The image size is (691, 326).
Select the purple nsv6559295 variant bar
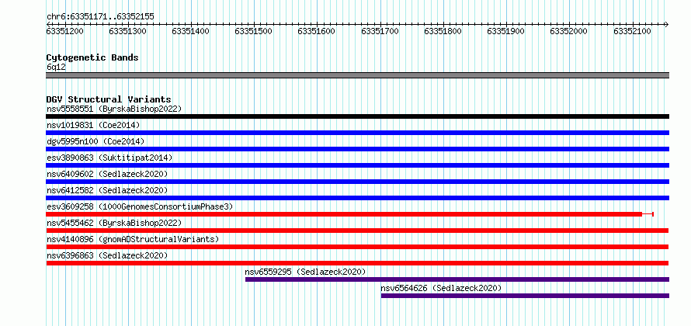[457, 279]
